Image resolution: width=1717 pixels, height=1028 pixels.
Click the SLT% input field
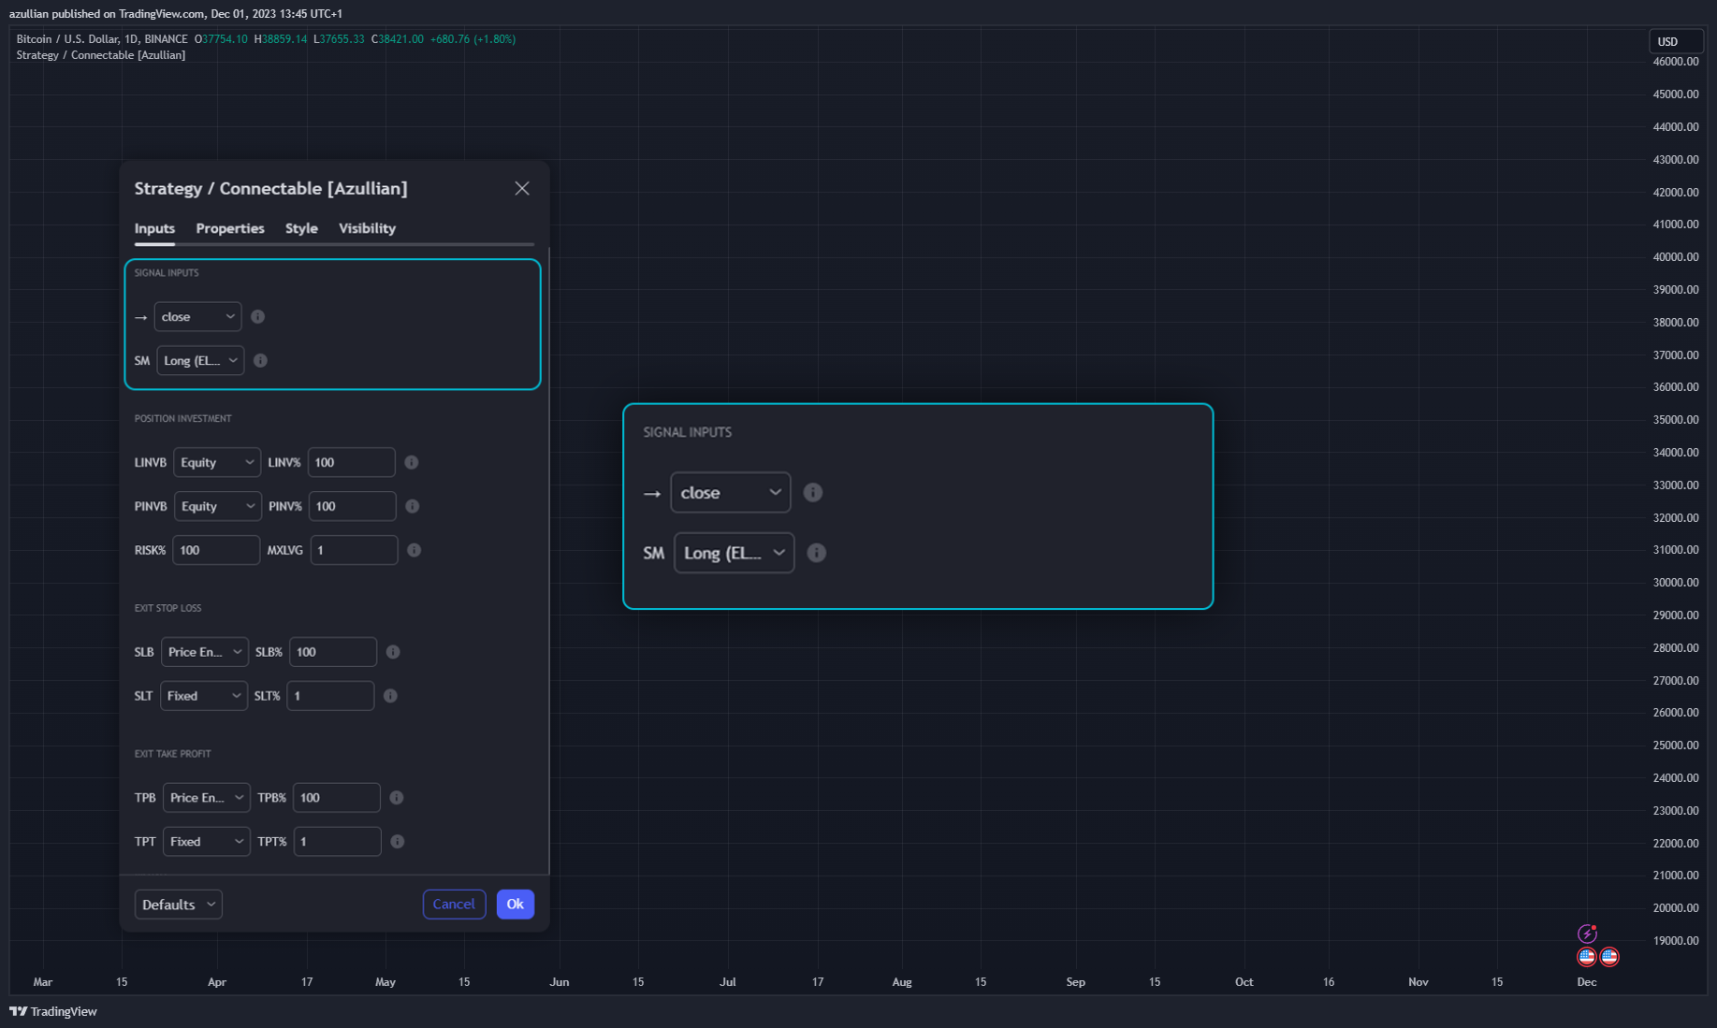point(330,696)
